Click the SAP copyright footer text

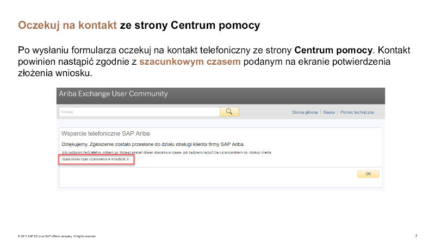point(57,236)
